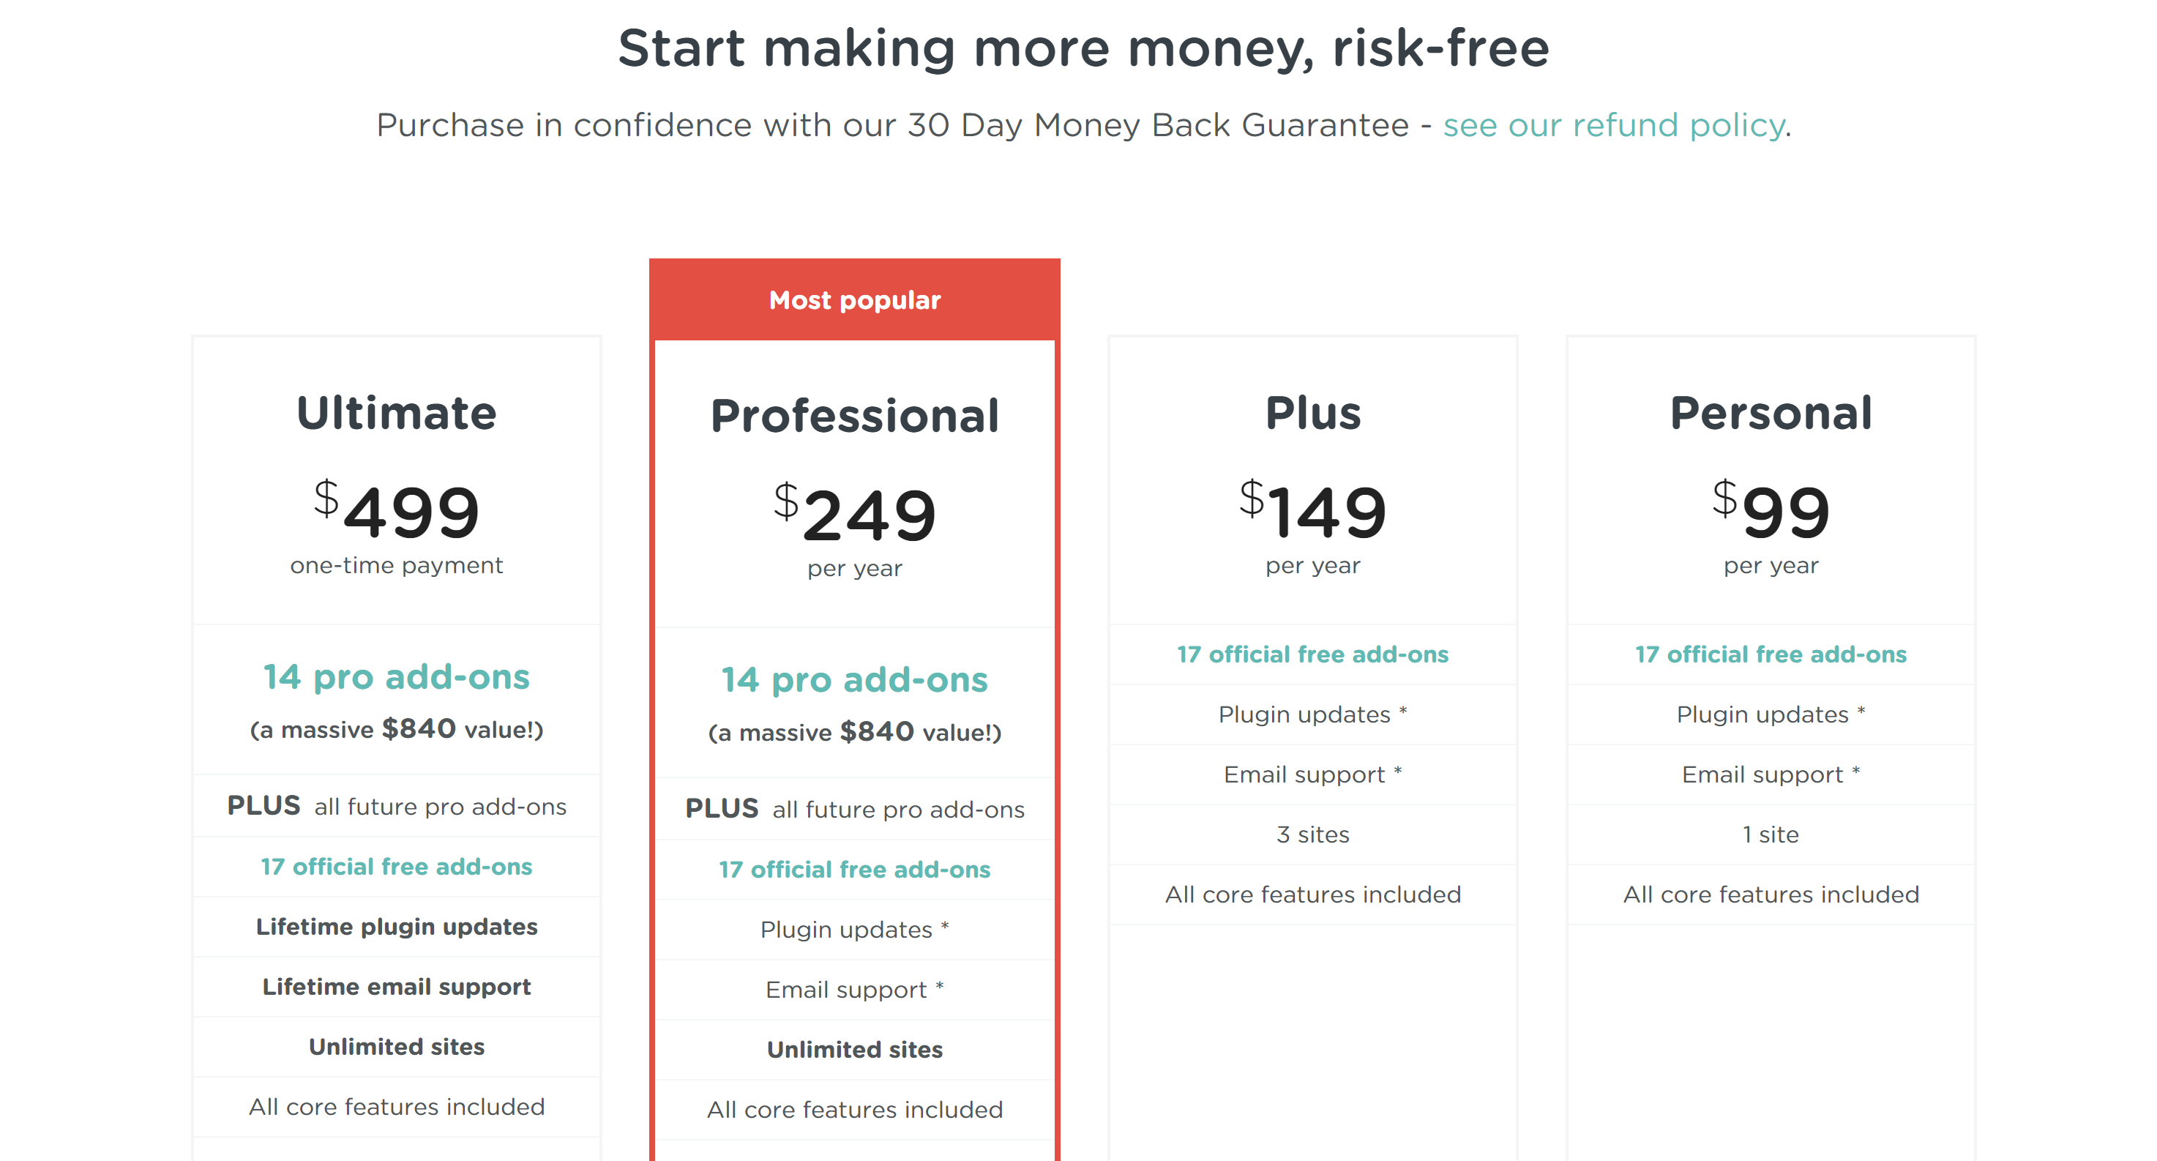
Task: Select the Personal pricing plan
Action: point(1769,412)
